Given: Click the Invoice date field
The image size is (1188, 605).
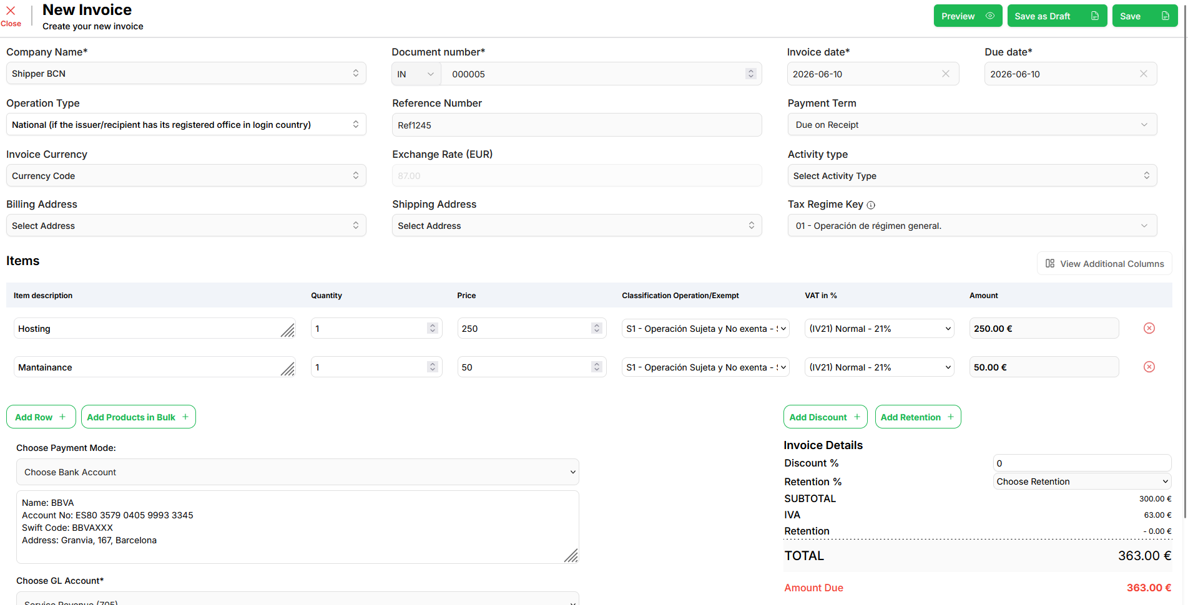Looking at the screenshot, I should [873, 74].
